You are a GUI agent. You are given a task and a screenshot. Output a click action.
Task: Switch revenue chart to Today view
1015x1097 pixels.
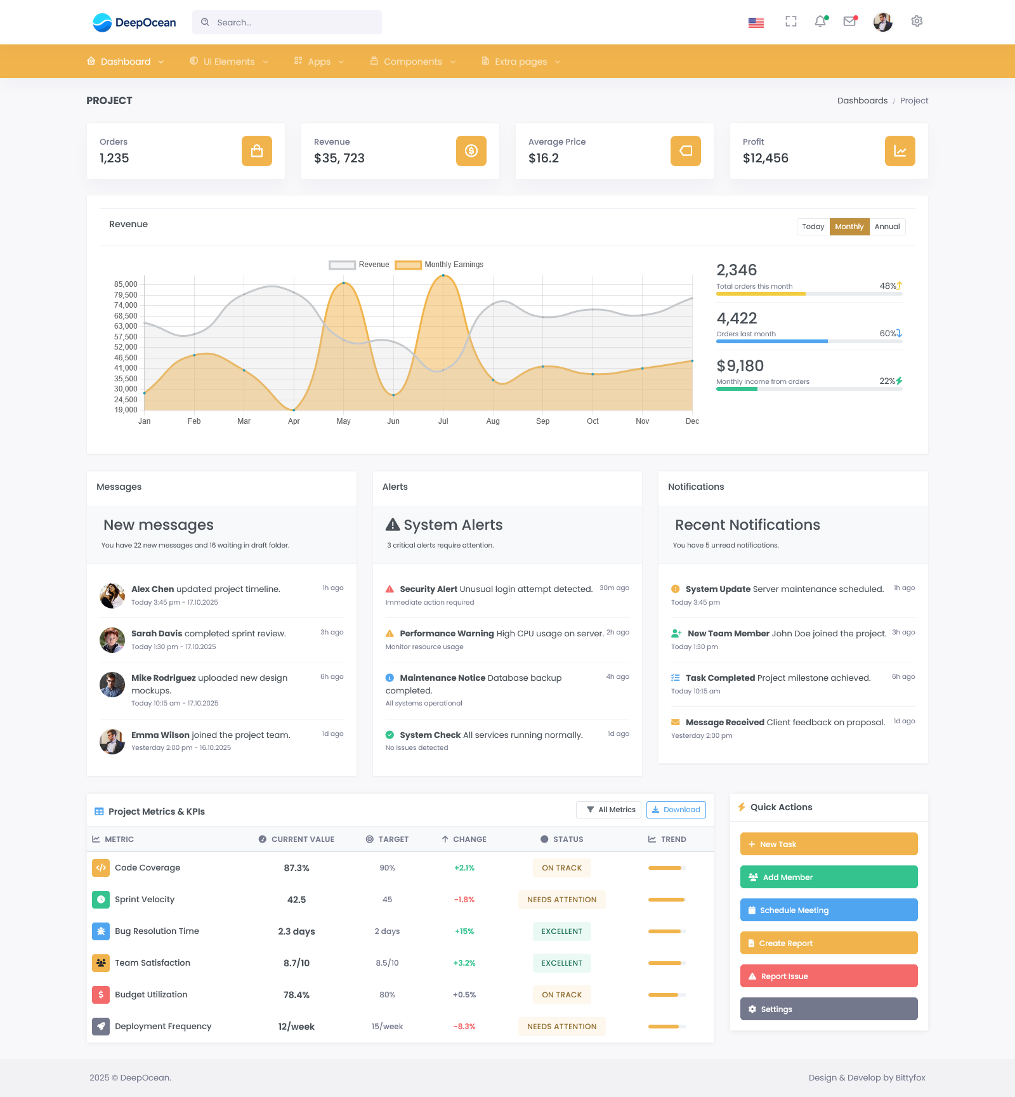pyautogui.click(x=813, y=227)
